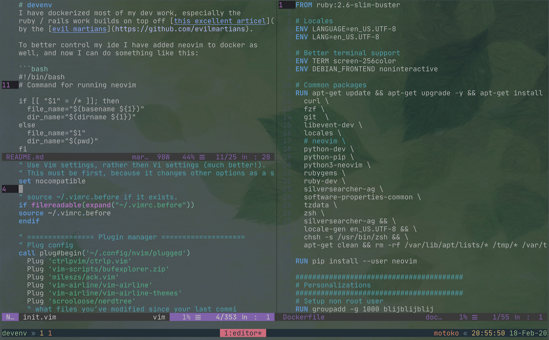Click the 'RUN pip install --user neovim' line
549x340 pixels.
click(356, 261)
